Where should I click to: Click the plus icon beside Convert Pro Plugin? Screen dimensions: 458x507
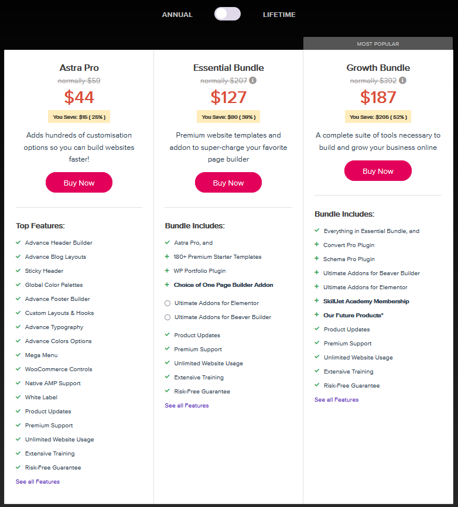pyautogui.click(x=317, y=245)
